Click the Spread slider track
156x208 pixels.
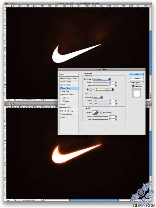point(100,101)
